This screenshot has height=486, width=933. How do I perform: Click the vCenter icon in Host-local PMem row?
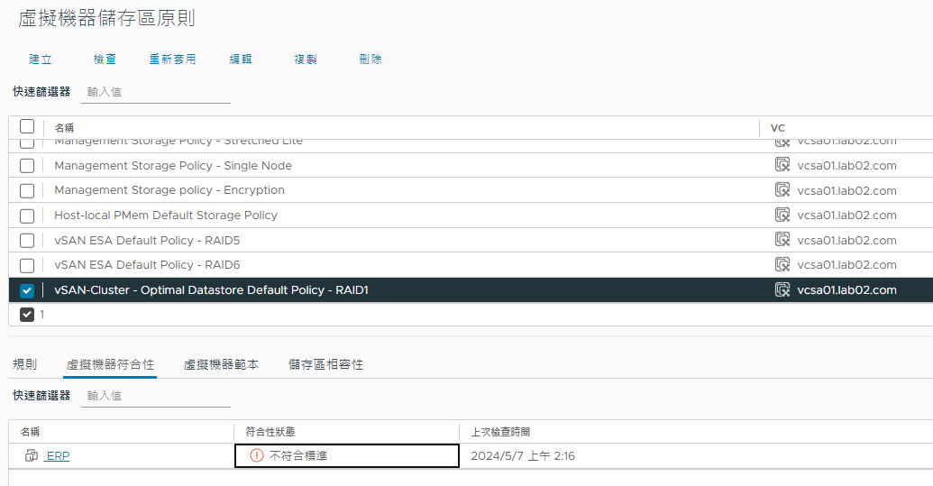(x=782, y=215)
